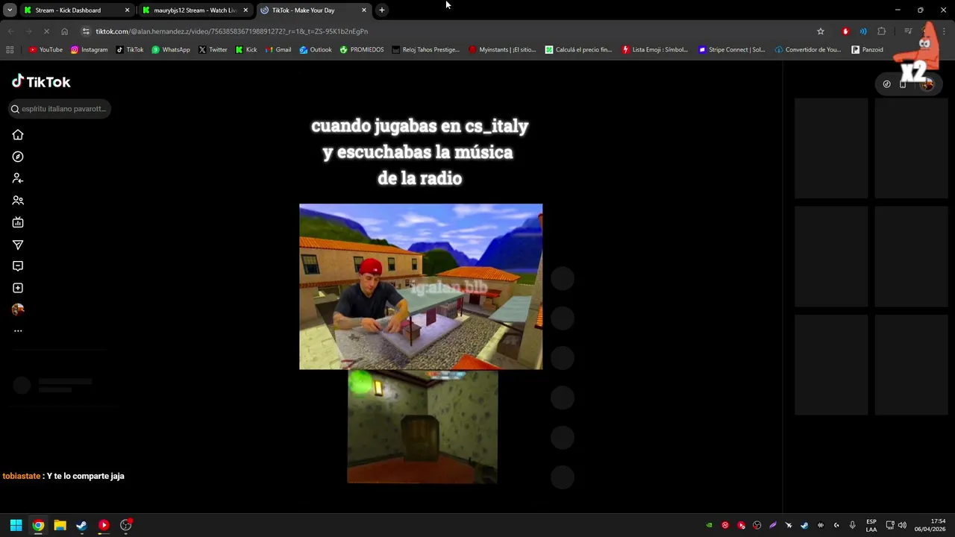Screen dimensions: 955x537
Task: Open the Gmail bookmark
Action: 278,50
